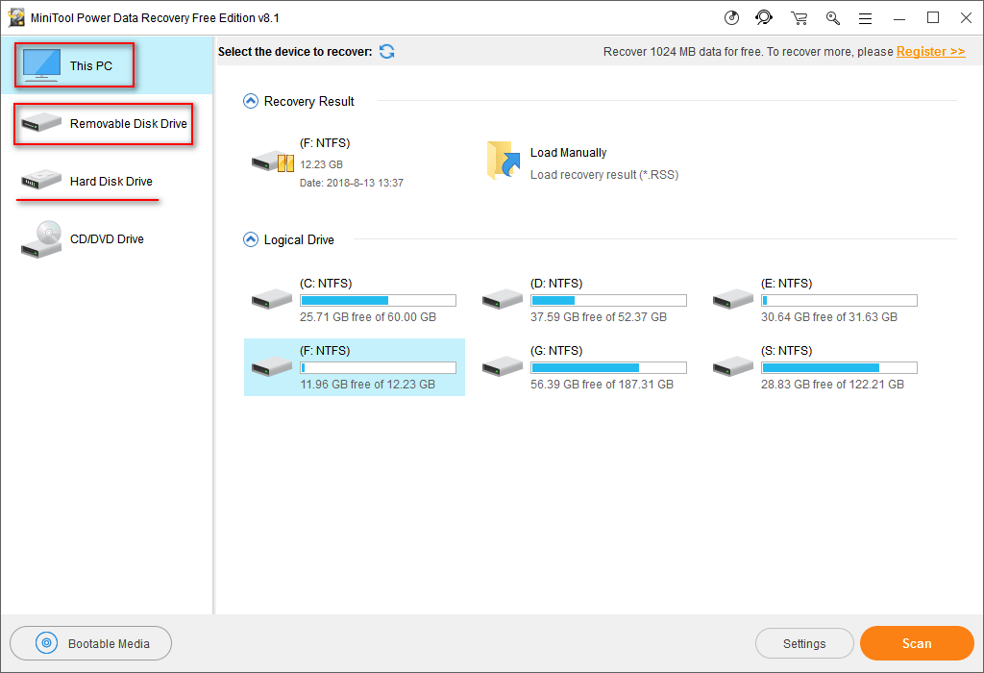
Task: Click the CD/DVD Drive disc icon
Action: [x=41, y=239]
